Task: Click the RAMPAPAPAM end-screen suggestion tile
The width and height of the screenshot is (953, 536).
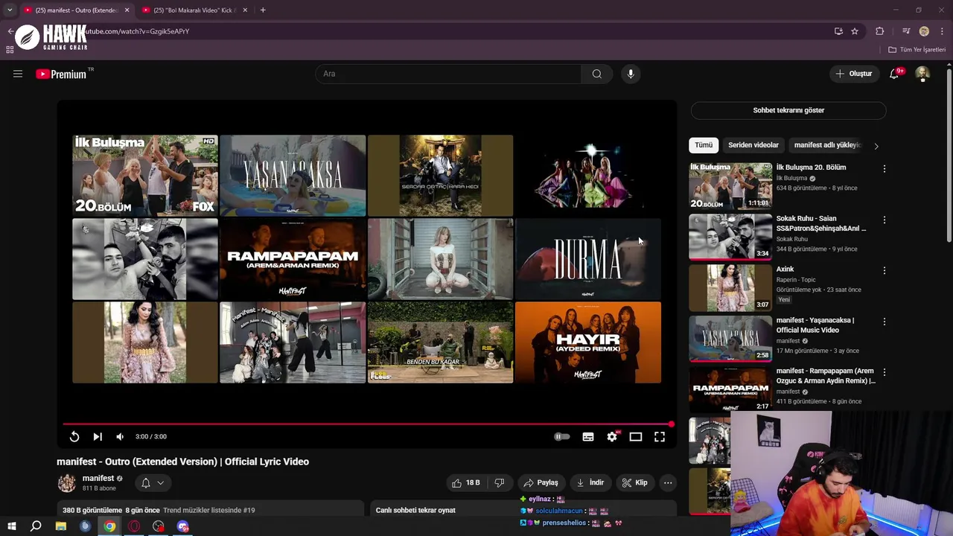Action: coord(293,258)
